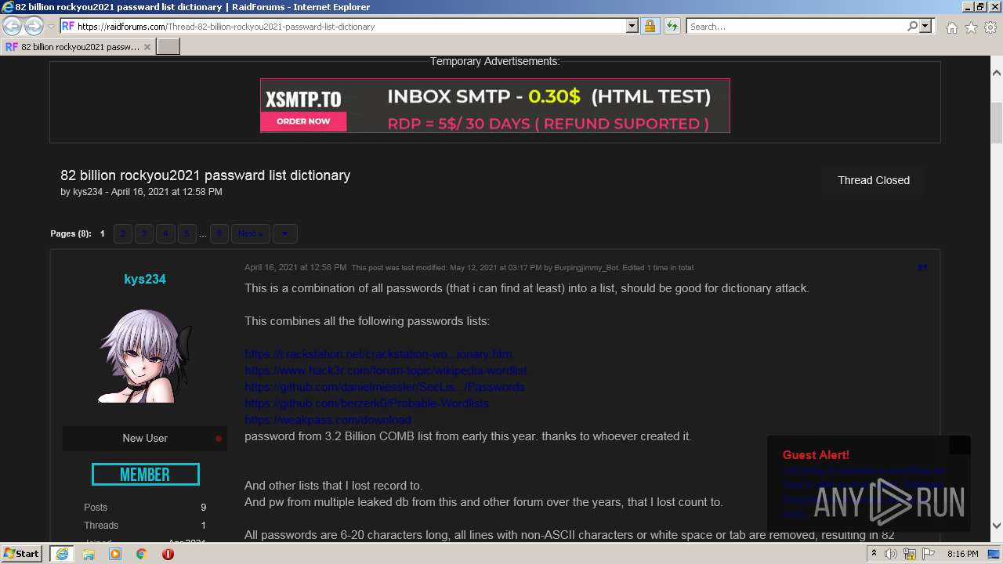Jump to last page 8 of the thread
The width and height of the screenshot is (1003, 564).
[219, 233]
